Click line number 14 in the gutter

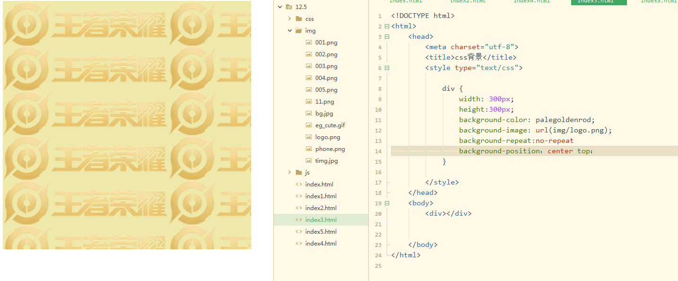coord(378,151)
